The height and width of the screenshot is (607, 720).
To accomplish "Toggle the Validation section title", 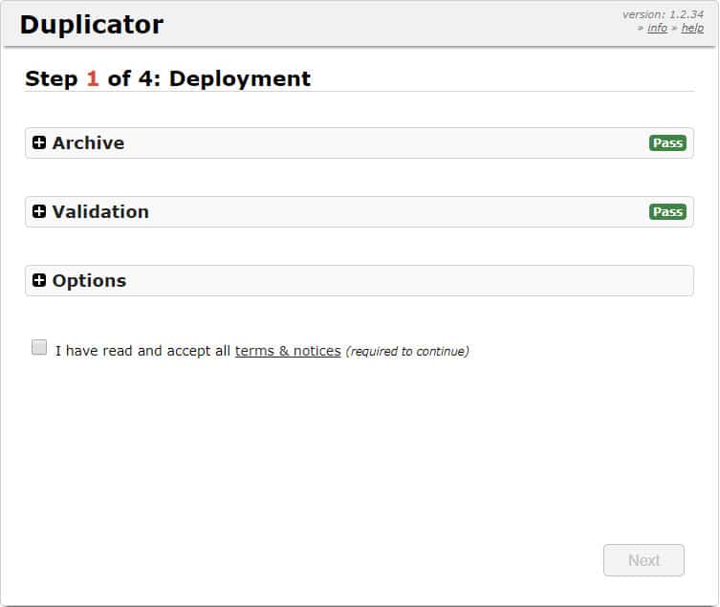I will pos(100,211).
